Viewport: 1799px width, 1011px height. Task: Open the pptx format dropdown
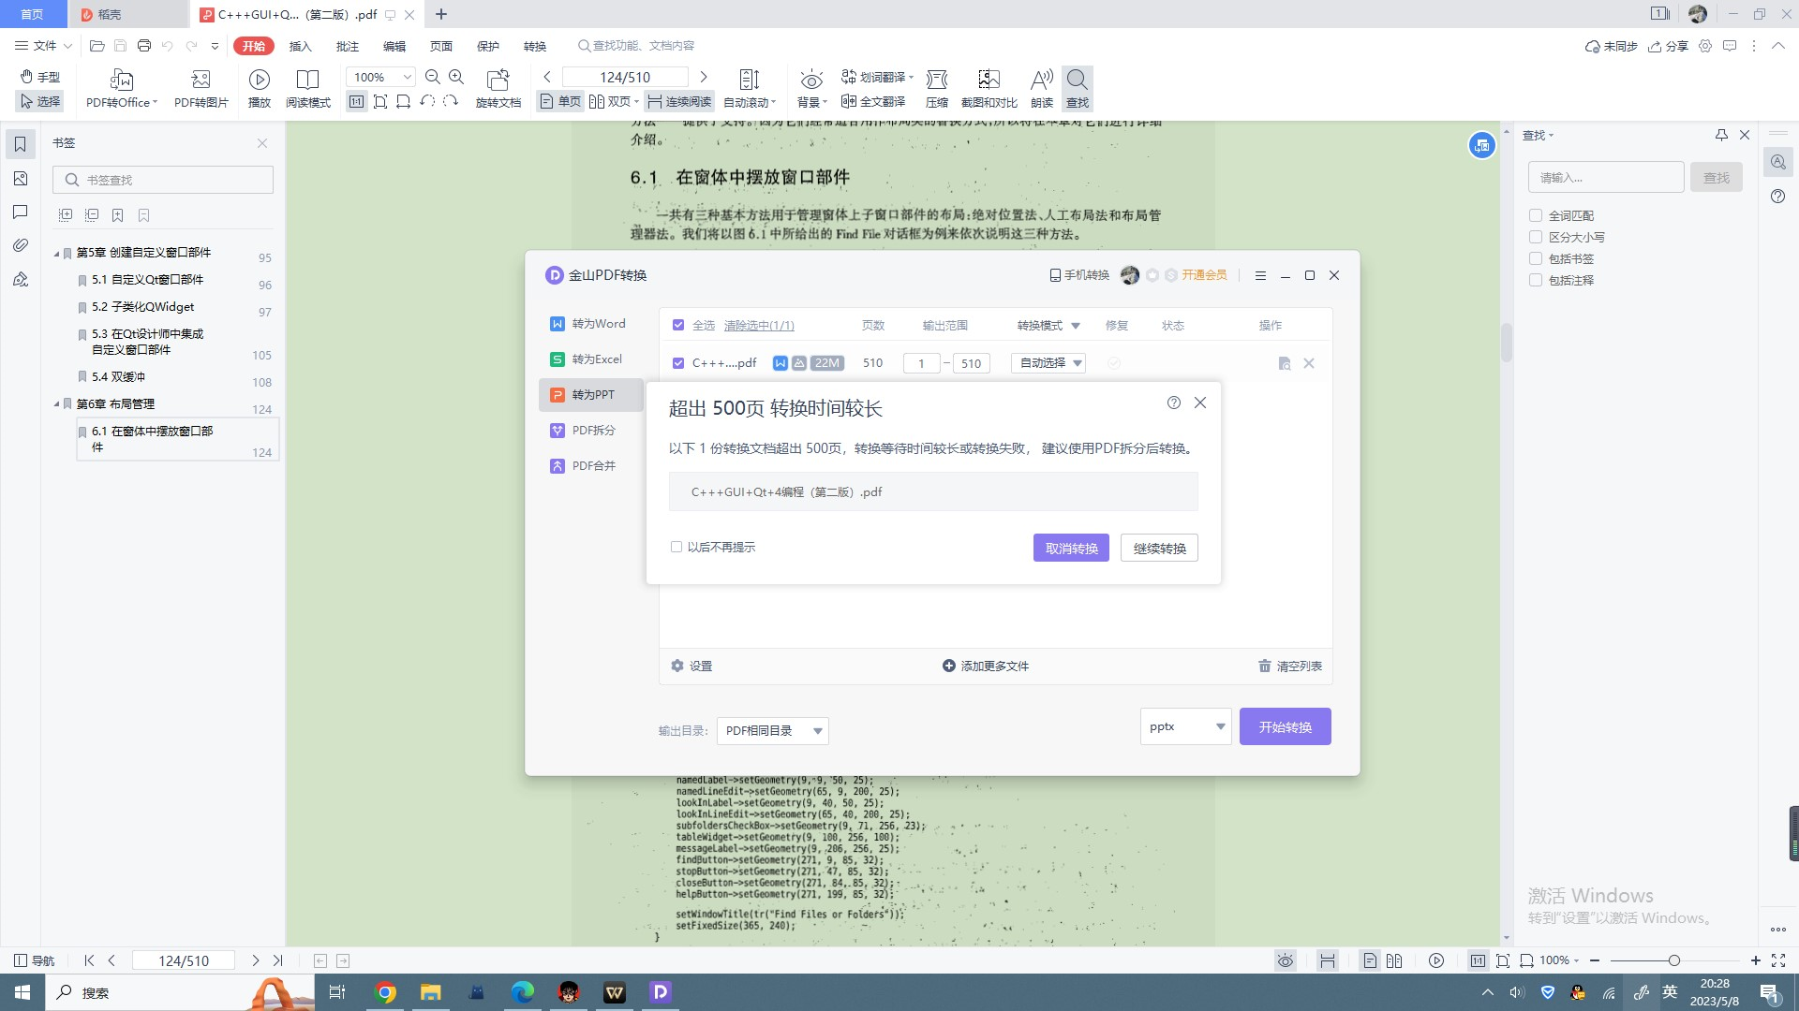1185,726
